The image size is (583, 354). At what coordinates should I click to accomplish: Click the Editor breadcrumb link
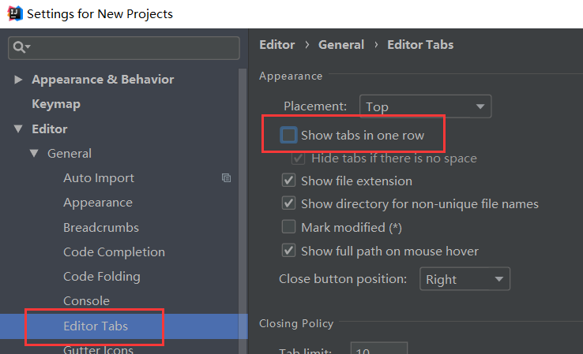pyautogui.click(x=276, y=45)
